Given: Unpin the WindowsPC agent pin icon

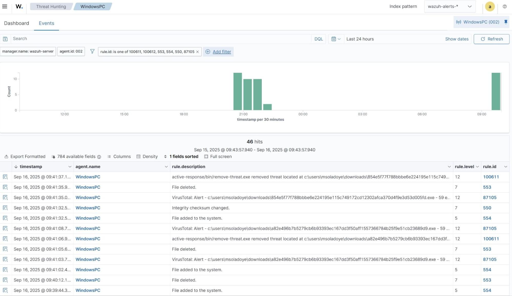Looking at the screenshot, I should coord(506,22).
